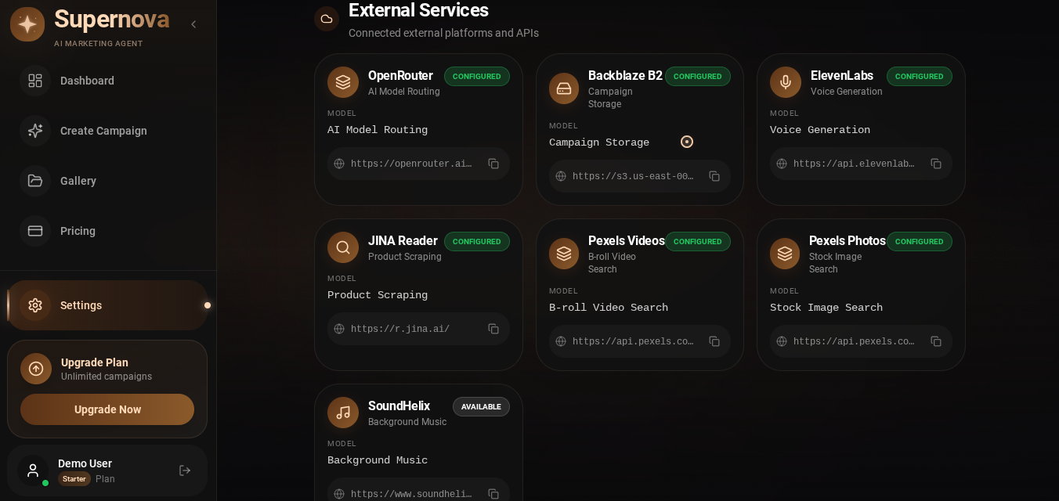Viewport: 1059px width, 501px height.
Task: Click the Supernova star logo icon
Action: (27, 24)
